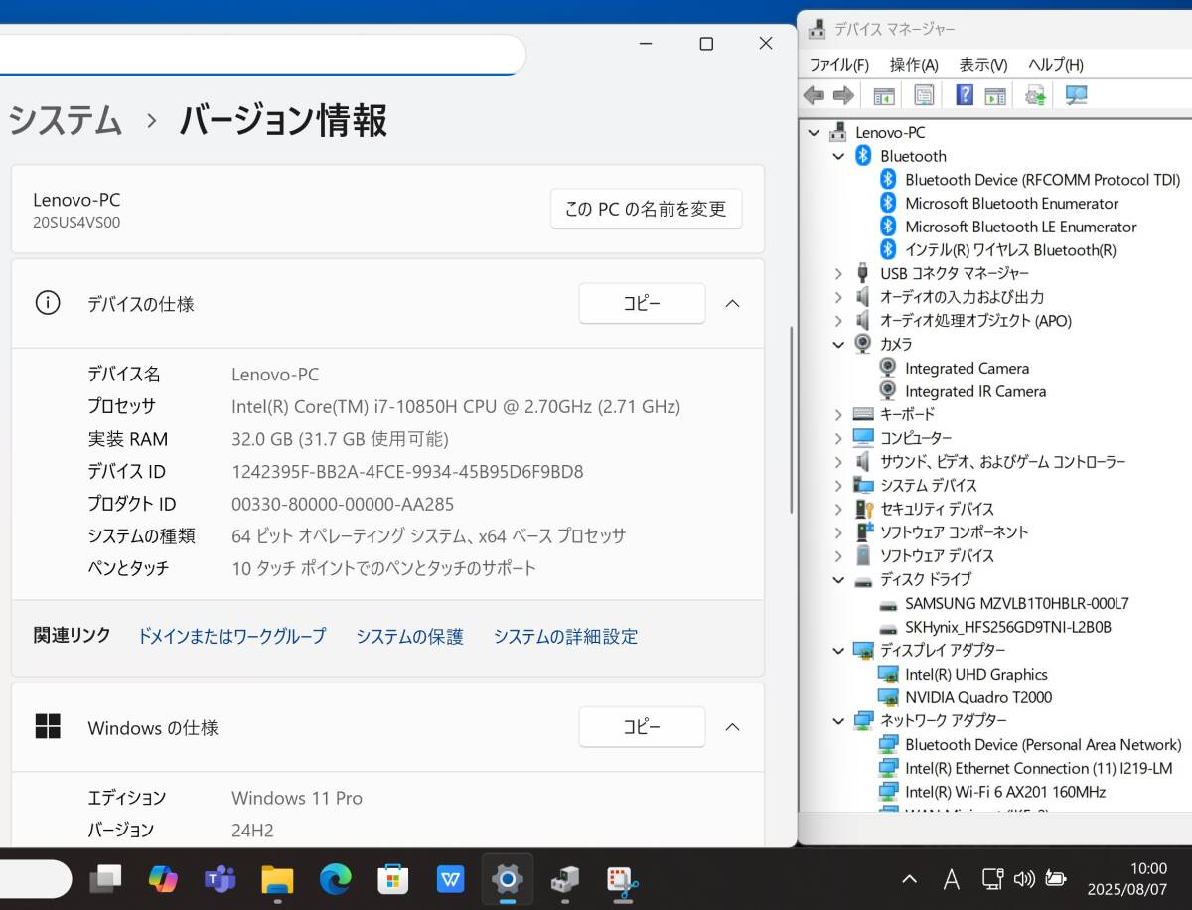Expand the キーボード category
Image resolution: width=1192 pixels, height=910 pixels.
tap(838, 414)
